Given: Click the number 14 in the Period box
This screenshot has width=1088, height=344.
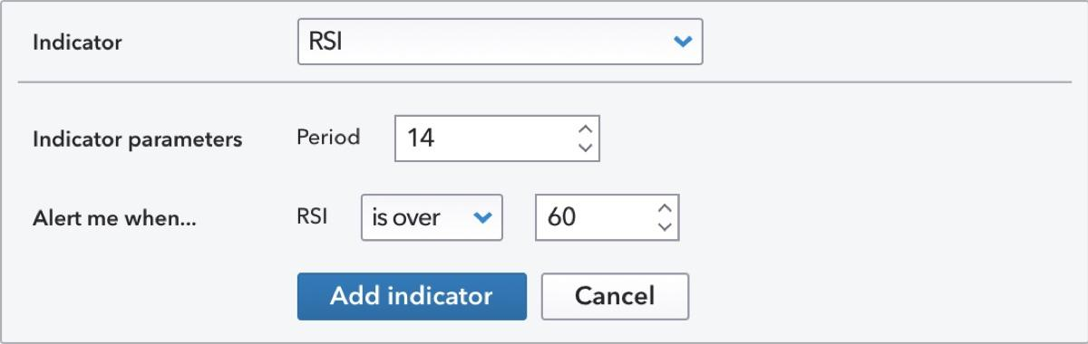Looking at the screenshot, I should pos(422,139).
